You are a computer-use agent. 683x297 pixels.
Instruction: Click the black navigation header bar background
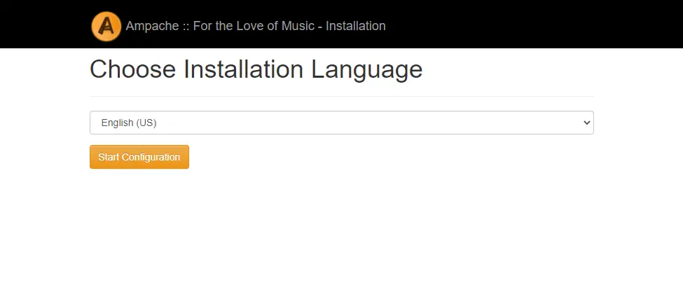click(x=523, y=24)
